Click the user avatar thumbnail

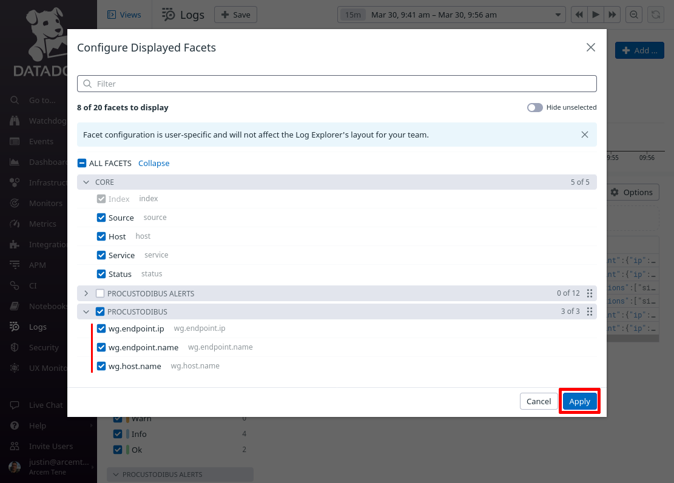pos(15,467)
